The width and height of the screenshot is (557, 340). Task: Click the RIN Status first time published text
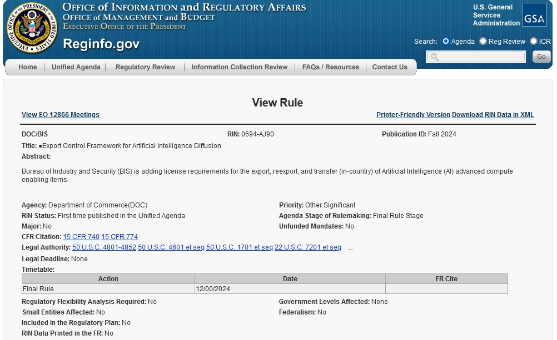tap(103, 216)
